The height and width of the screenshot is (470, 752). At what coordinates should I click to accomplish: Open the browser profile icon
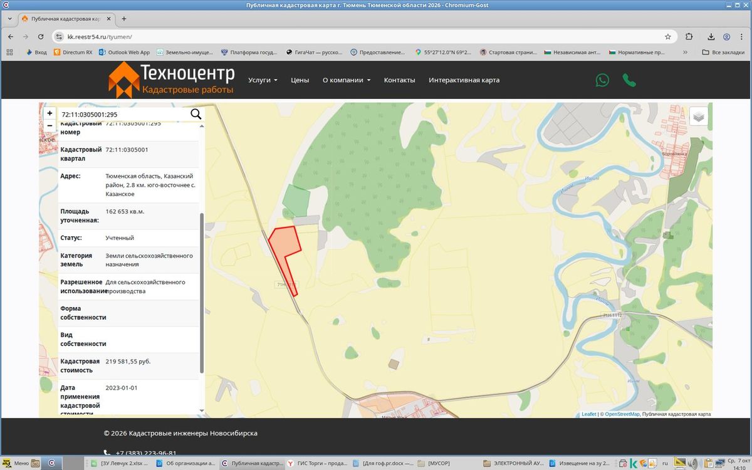726,37
